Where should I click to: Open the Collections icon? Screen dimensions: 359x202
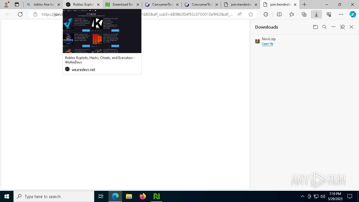click(x=304, y=14)
